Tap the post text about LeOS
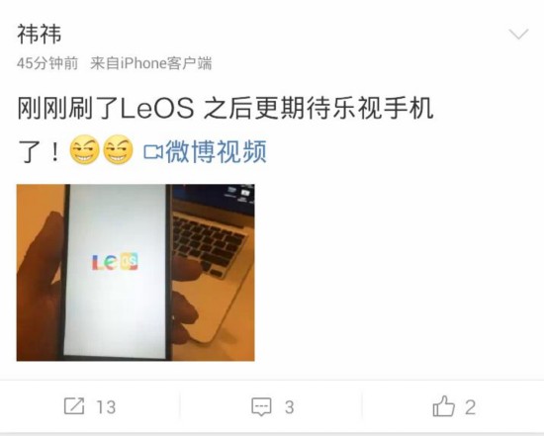544x436 pixels. point(226,130)
